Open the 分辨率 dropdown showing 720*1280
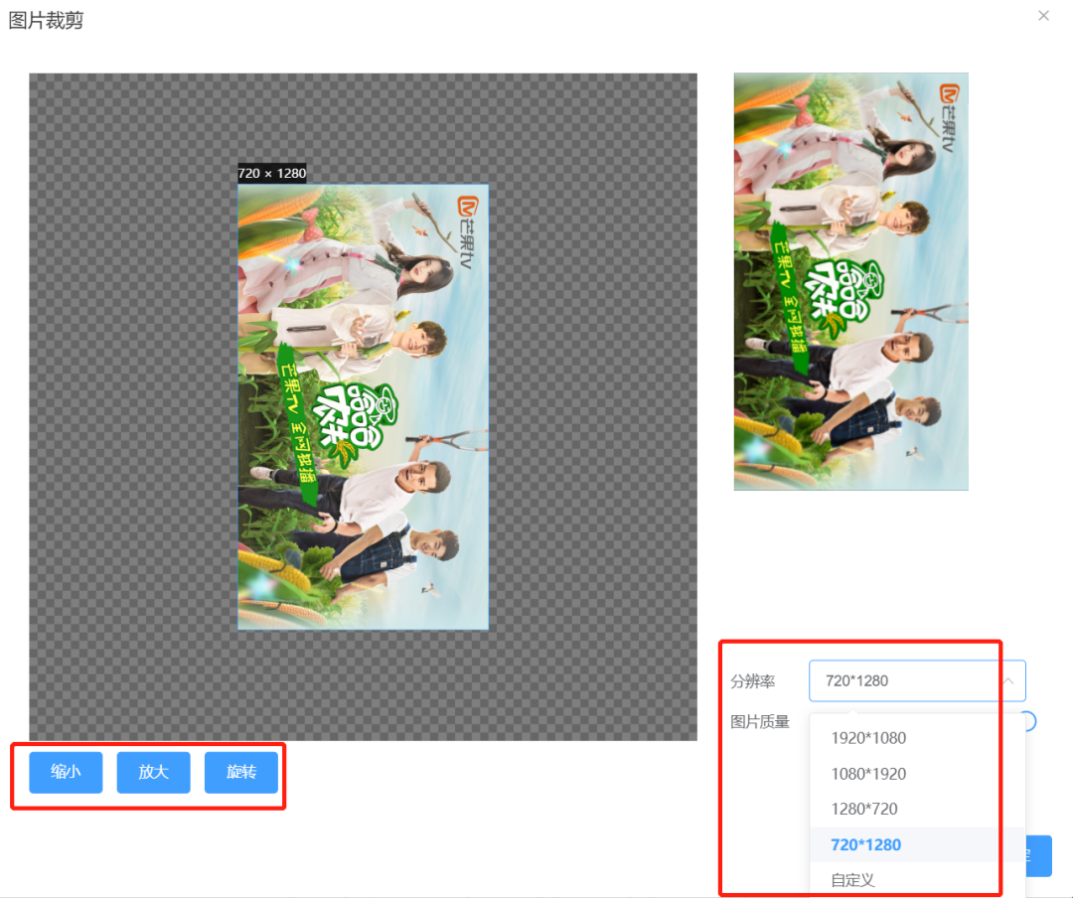The height and width of the screenshot is (898, 1073). pos(917,680)
